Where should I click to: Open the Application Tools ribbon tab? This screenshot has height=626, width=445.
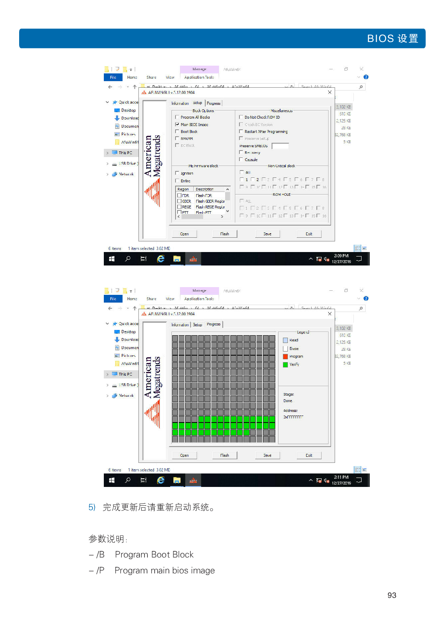(199, 77)
